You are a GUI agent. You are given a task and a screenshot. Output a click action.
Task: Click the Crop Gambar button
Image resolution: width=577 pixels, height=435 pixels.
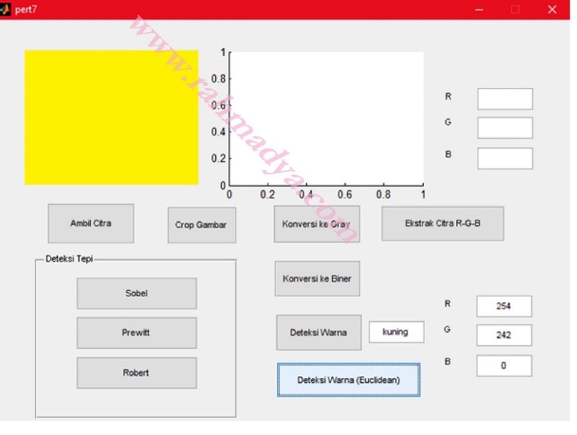click(201, 225)
